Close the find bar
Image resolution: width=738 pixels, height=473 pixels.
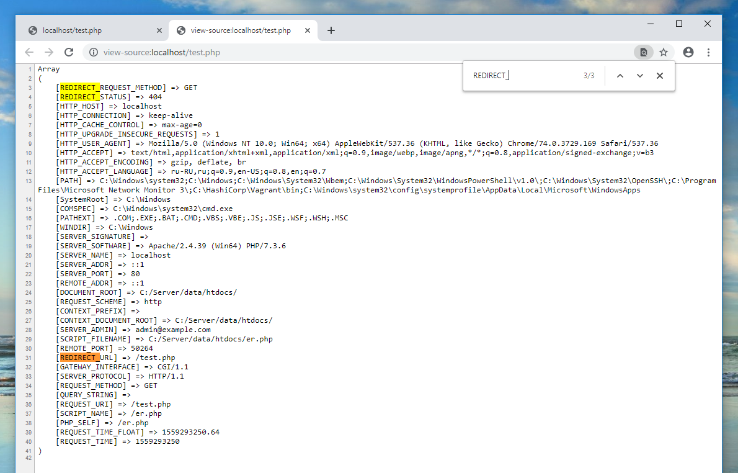[x=660, y=76]
